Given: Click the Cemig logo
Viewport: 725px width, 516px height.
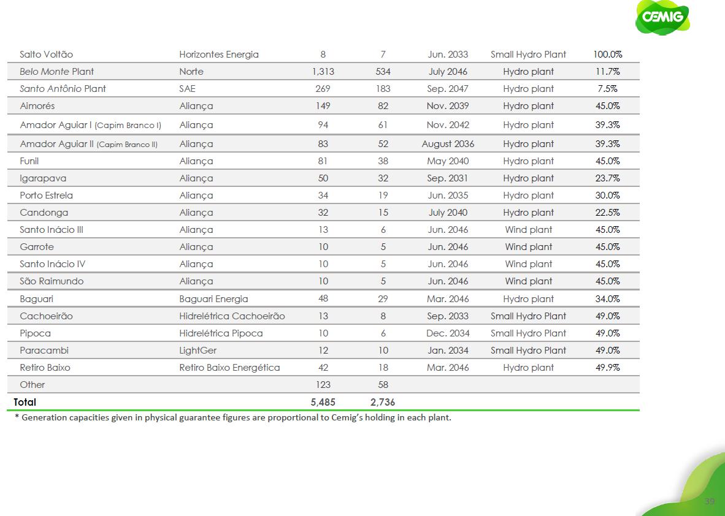Looking at the screenshot, I should [x=662, y=17].
